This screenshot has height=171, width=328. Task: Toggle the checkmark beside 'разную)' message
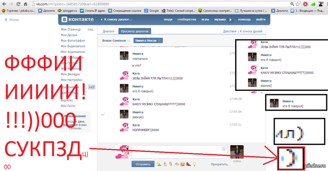[x=103, y=114]
